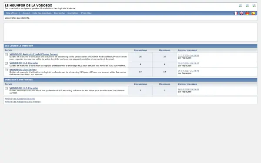Click the English HLS Encoder description text
The height and width of the screenshot is (163, 261).
point(67,92)
